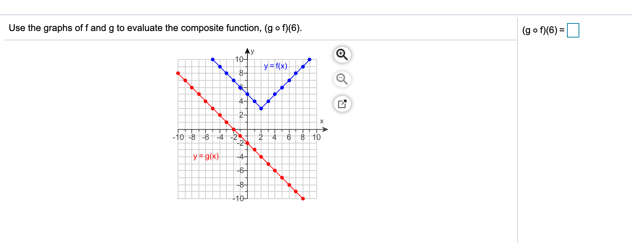The height and width of the screenshot is (243, 632).
Task: Click the answer box next to (g o f)(6) =
Action: (x=573, y=30)
